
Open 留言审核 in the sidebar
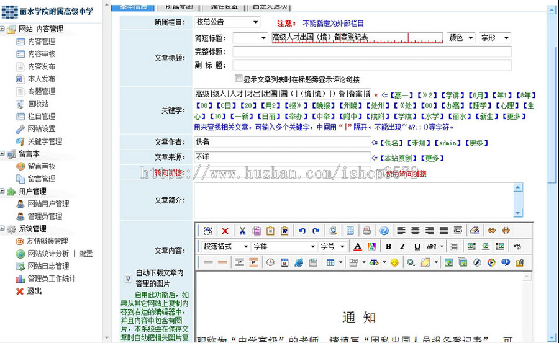point(42,166)
